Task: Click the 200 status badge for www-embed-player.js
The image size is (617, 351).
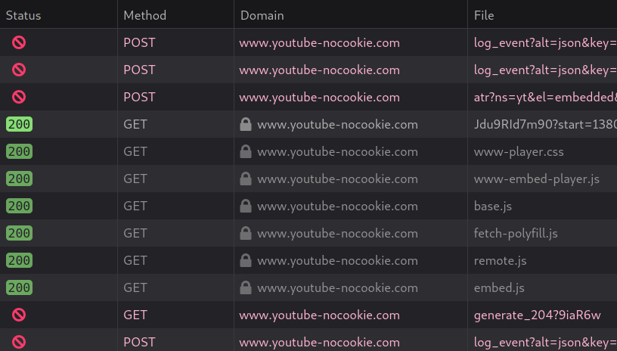Action: [20, 179]
